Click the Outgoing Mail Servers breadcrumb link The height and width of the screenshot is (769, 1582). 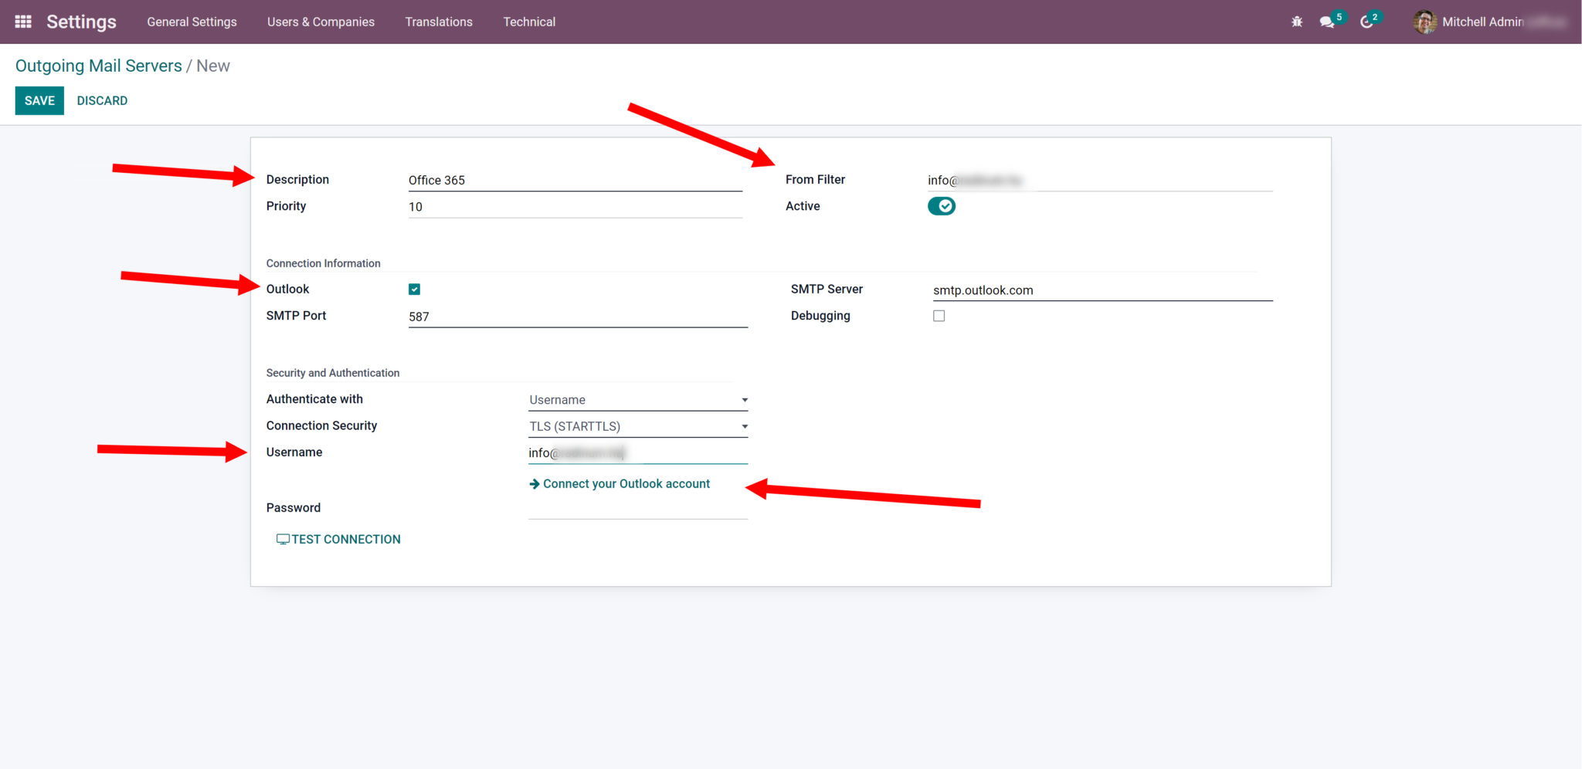[98, 66]
